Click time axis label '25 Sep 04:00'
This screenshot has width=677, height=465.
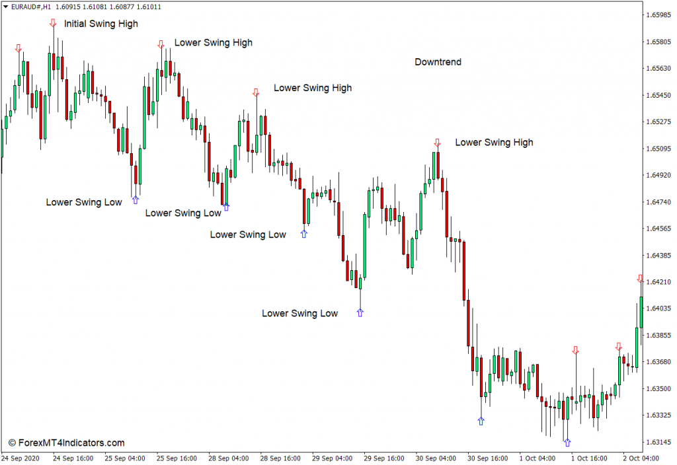125,458
